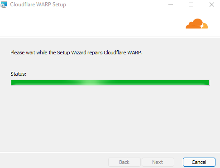Screen dimensions: 220x168
Task: Click the installer icon in the title bar
Action: click(4, 5)
